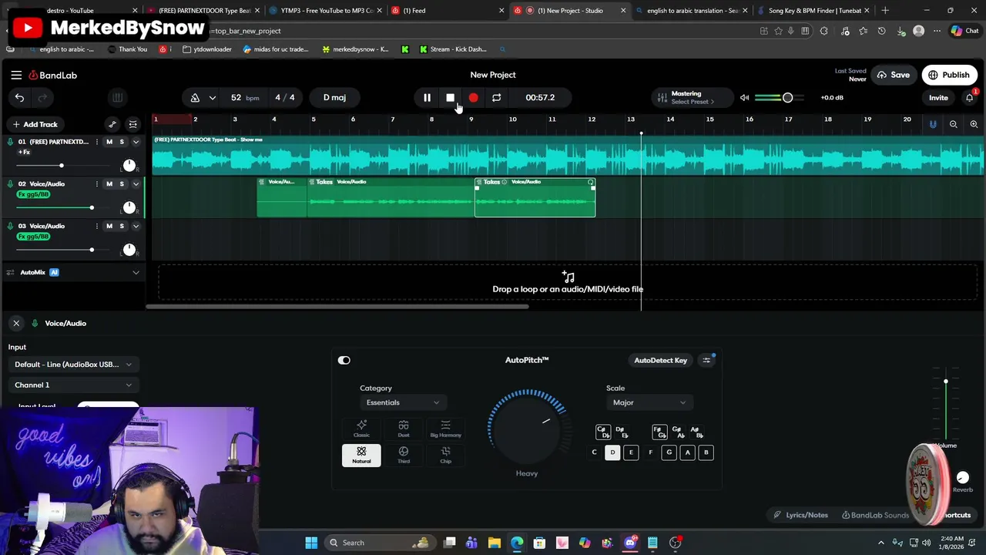Screen dimensions: 986x555
Task: Select the Chip AutoPitch preset
Action: (x=445, y=455)
